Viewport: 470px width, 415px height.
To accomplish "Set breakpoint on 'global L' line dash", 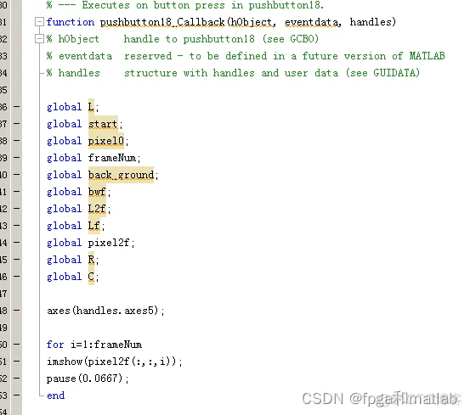I will (x=17, y=107).
